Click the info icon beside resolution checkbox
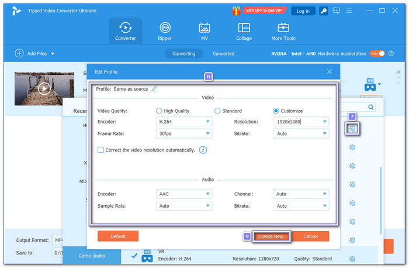This screenshot has height=268, width=409. point(203,150)
